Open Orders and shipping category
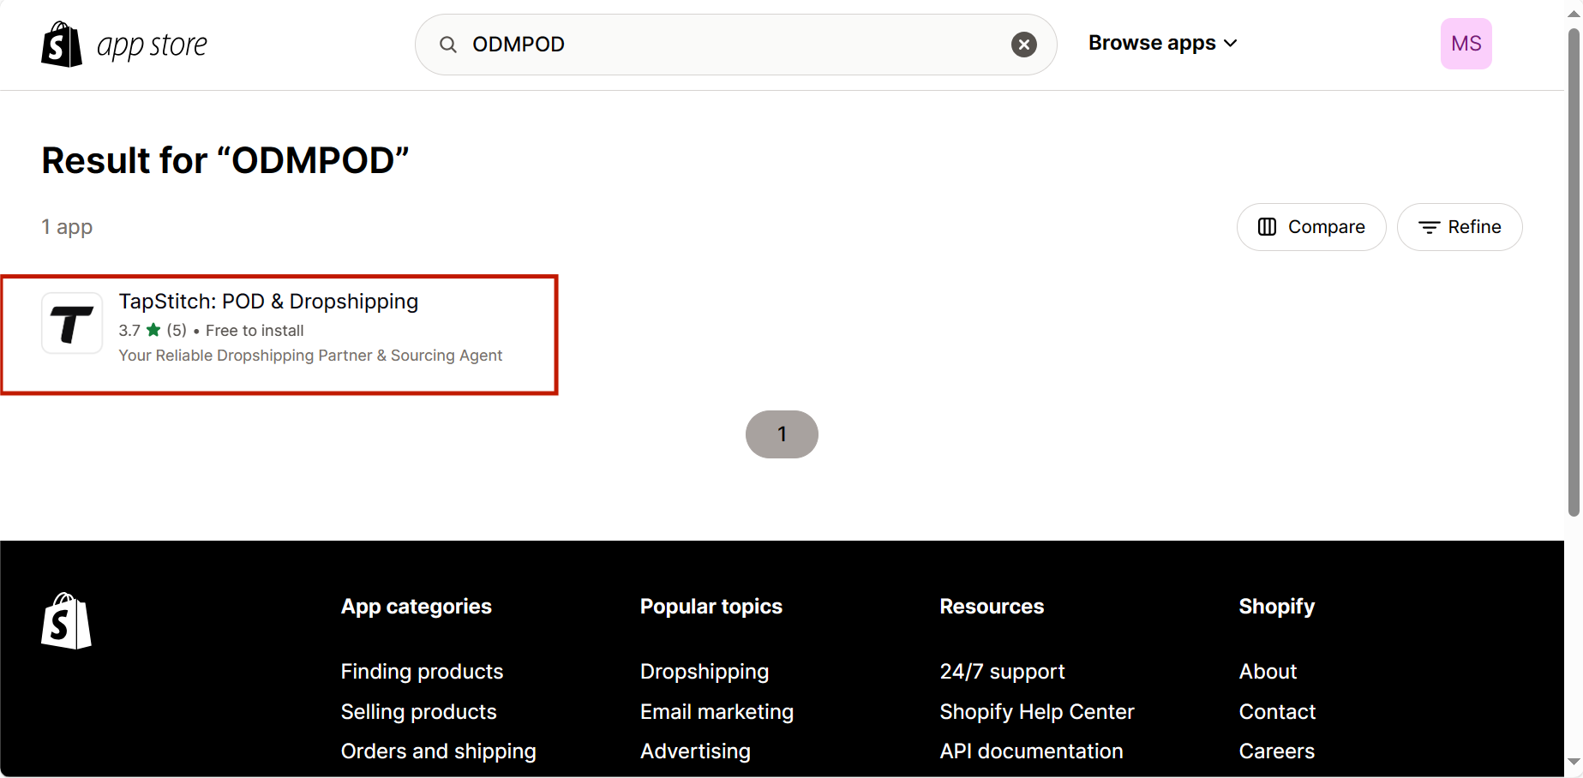The width and height of the screenshot is (1583, 778). pyautogui.click(x=438, y=751)
